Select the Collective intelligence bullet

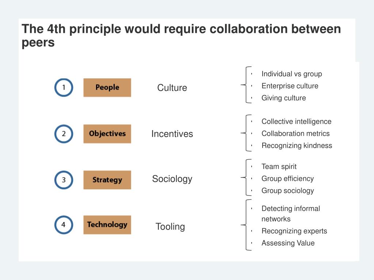[x=296, y=121]
